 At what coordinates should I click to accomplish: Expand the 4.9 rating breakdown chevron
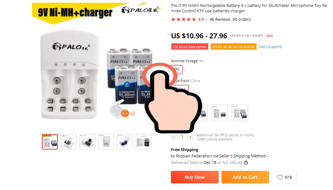pos(206,20)
